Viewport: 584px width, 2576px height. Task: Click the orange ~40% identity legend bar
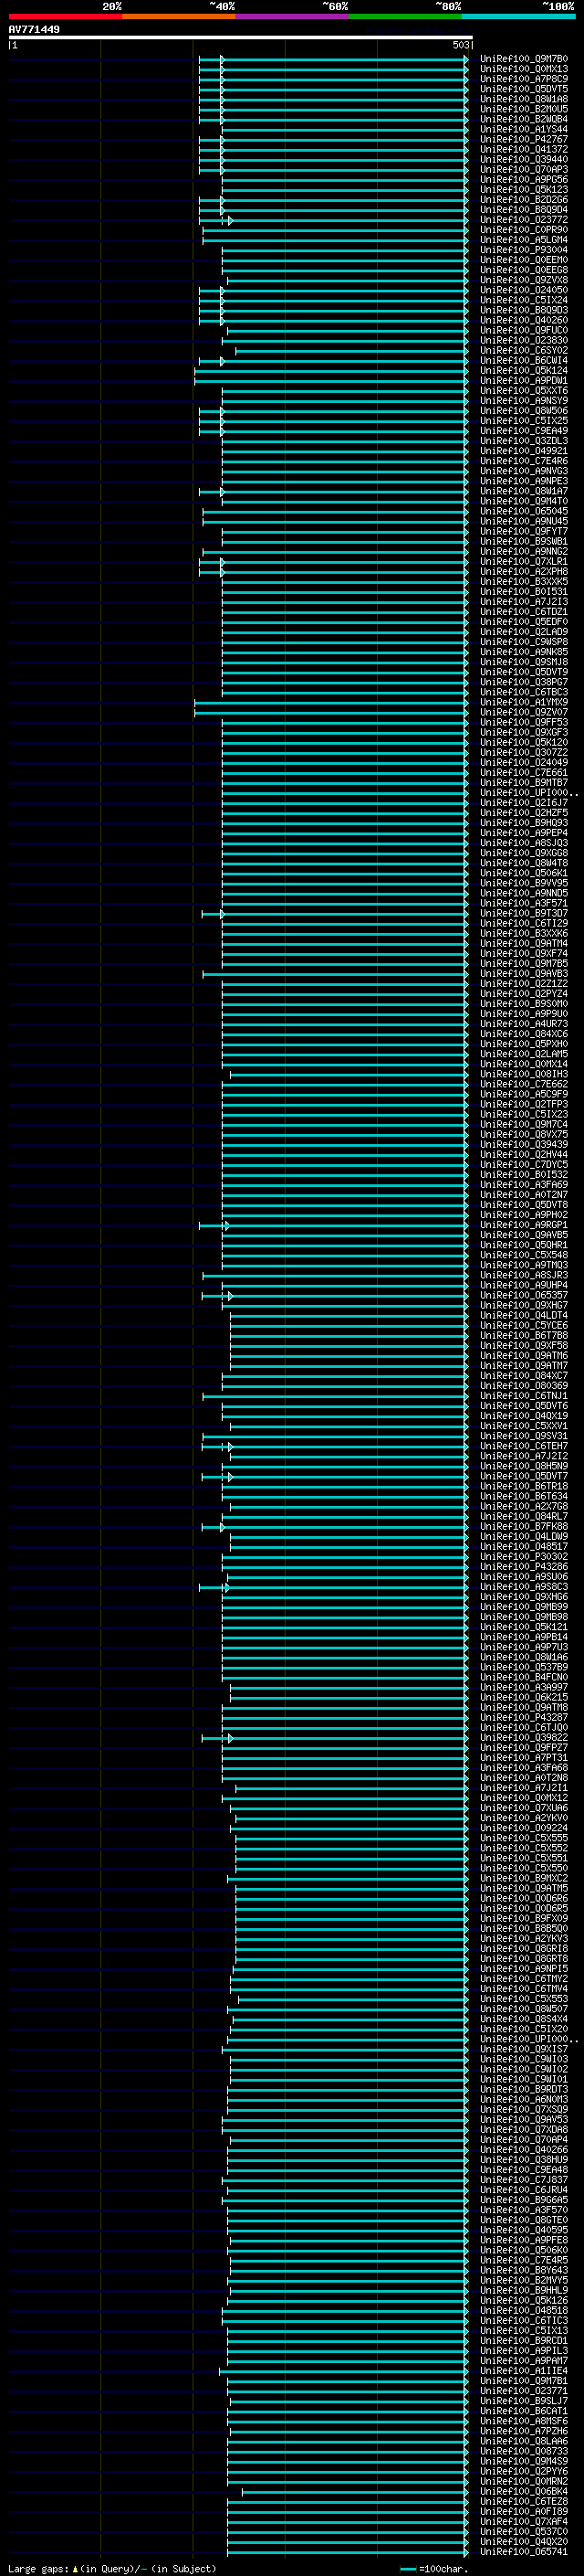point(179,16)
